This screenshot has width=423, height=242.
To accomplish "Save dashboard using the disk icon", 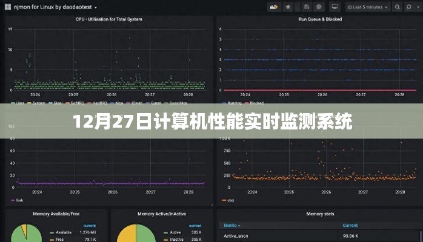I will point(307,7).
